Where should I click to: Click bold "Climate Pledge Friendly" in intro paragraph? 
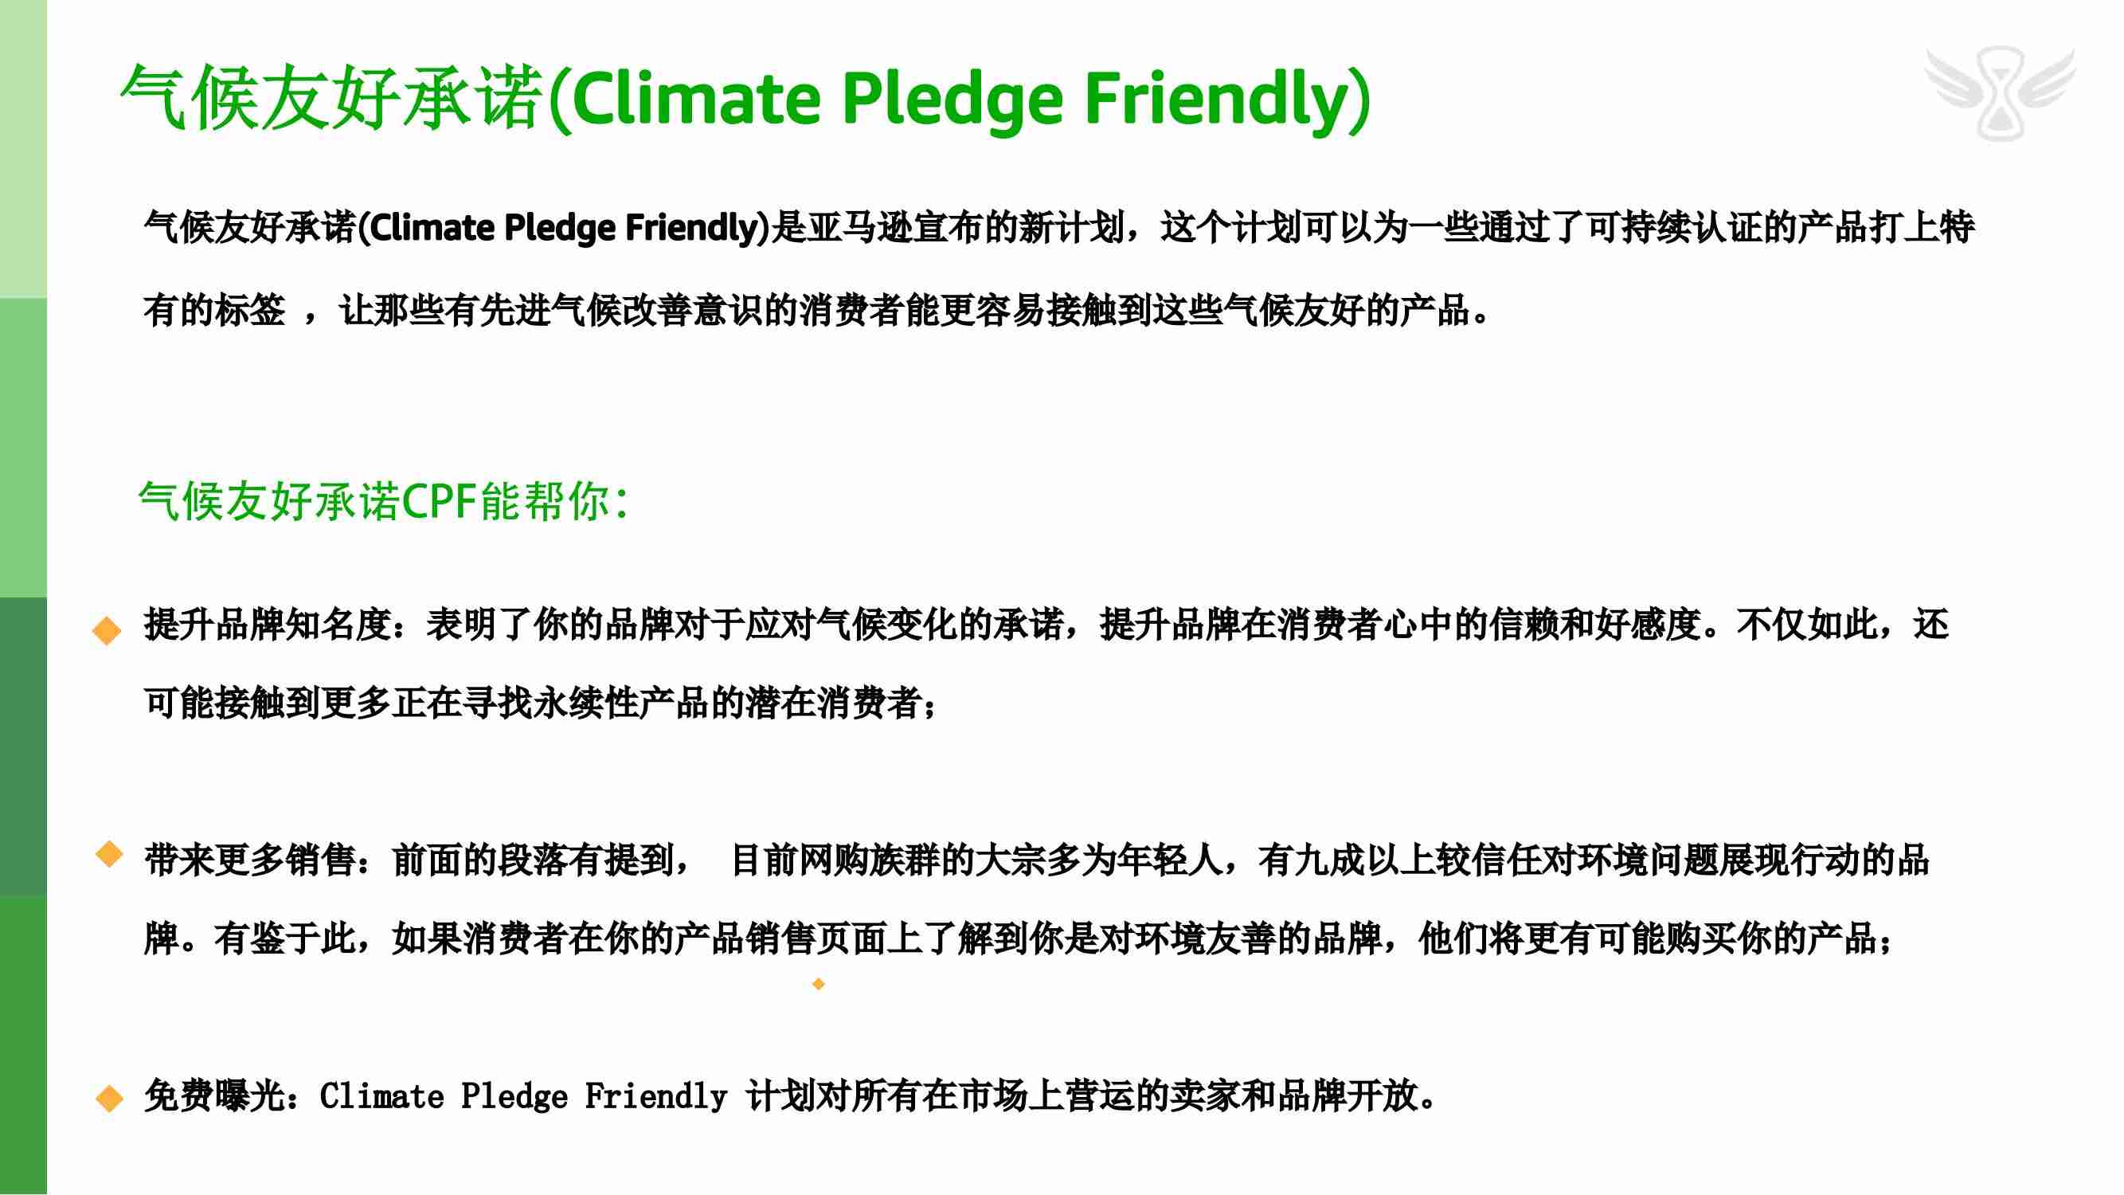(564, 229)
